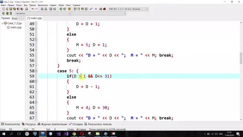Click the Task View taskbar icon
Screen dimensions: 243x137
19,134
